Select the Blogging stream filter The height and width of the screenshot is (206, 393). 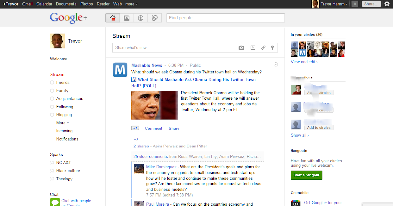coord(64,115)
